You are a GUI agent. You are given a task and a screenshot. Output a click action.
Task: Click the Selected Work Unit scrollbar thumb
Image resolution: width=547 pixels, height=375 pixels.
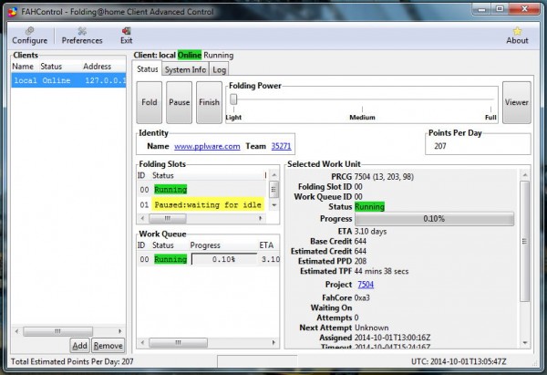coord(525,241)
